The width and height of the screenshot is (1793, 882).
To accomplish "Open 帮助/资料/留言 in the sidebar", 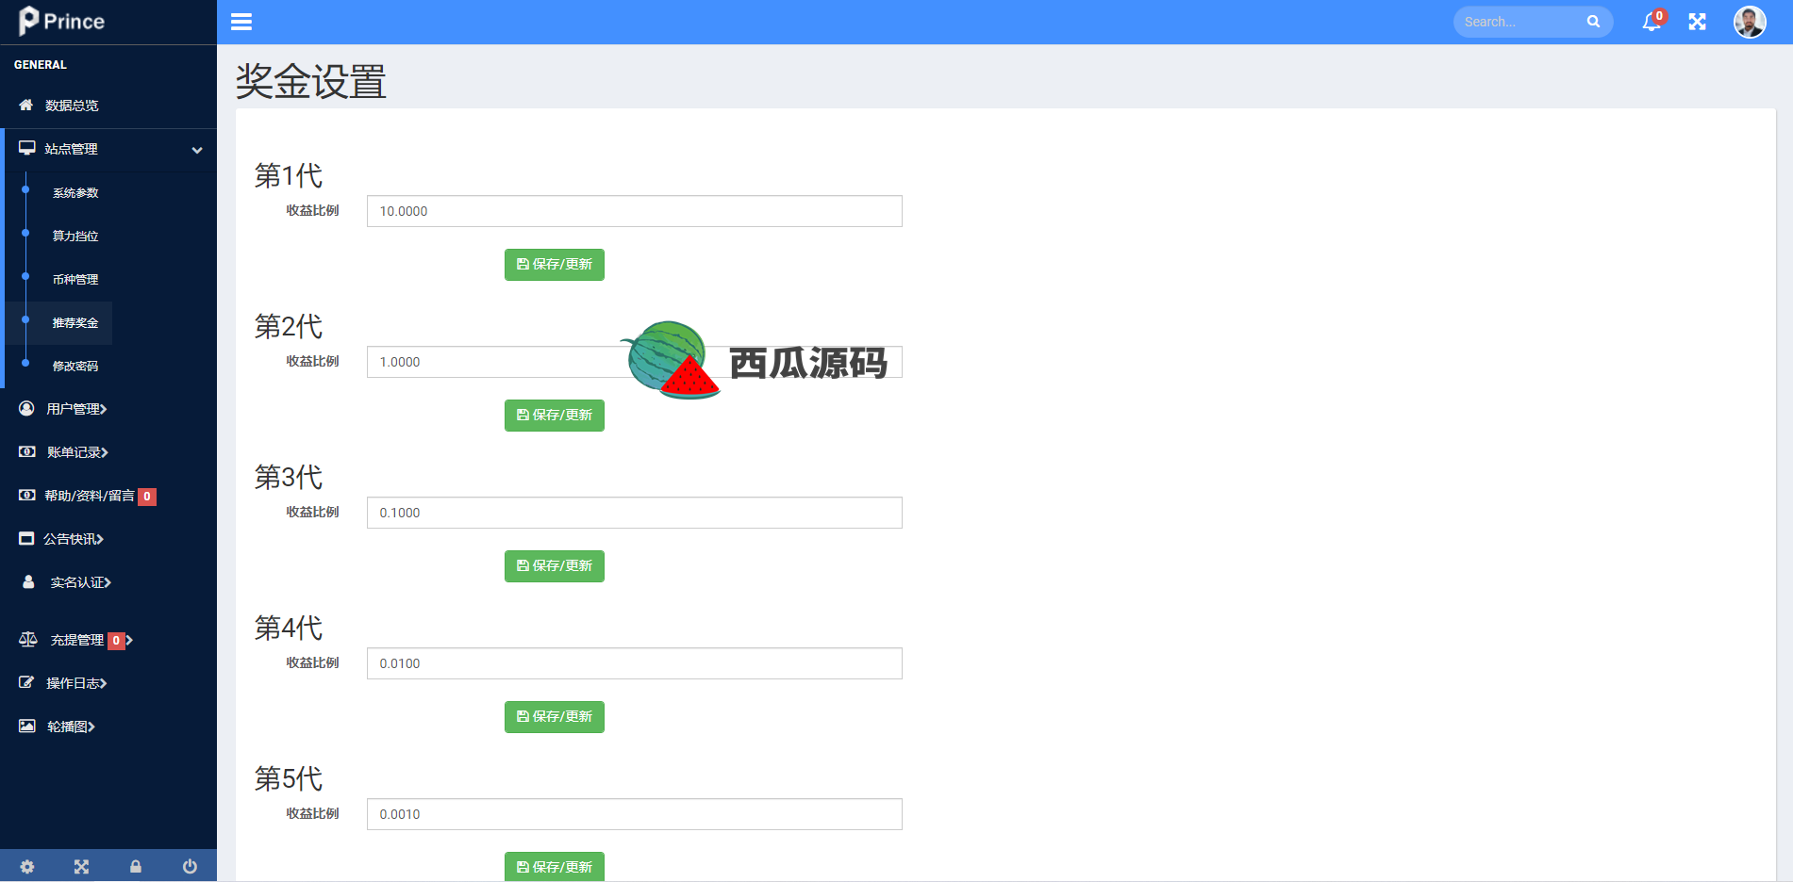I will (90, 496).
